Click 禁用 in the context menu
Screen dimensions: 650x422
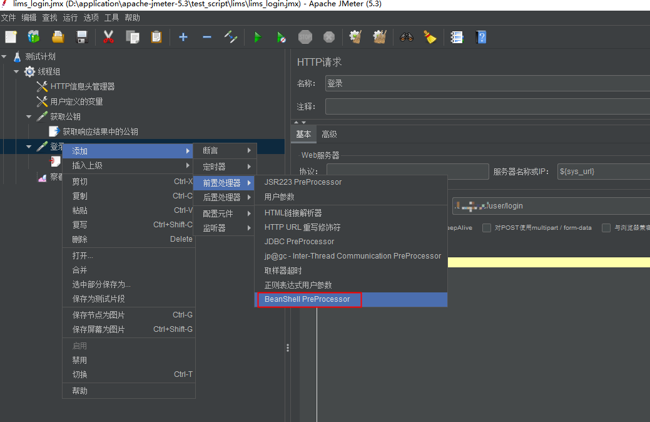[128, 360]
